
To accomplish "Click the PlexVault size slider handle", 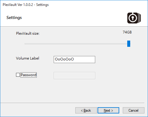I will (129, 44).
